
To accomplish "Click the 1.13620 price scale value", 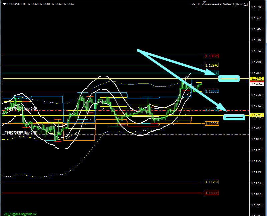I will (257, 18).
